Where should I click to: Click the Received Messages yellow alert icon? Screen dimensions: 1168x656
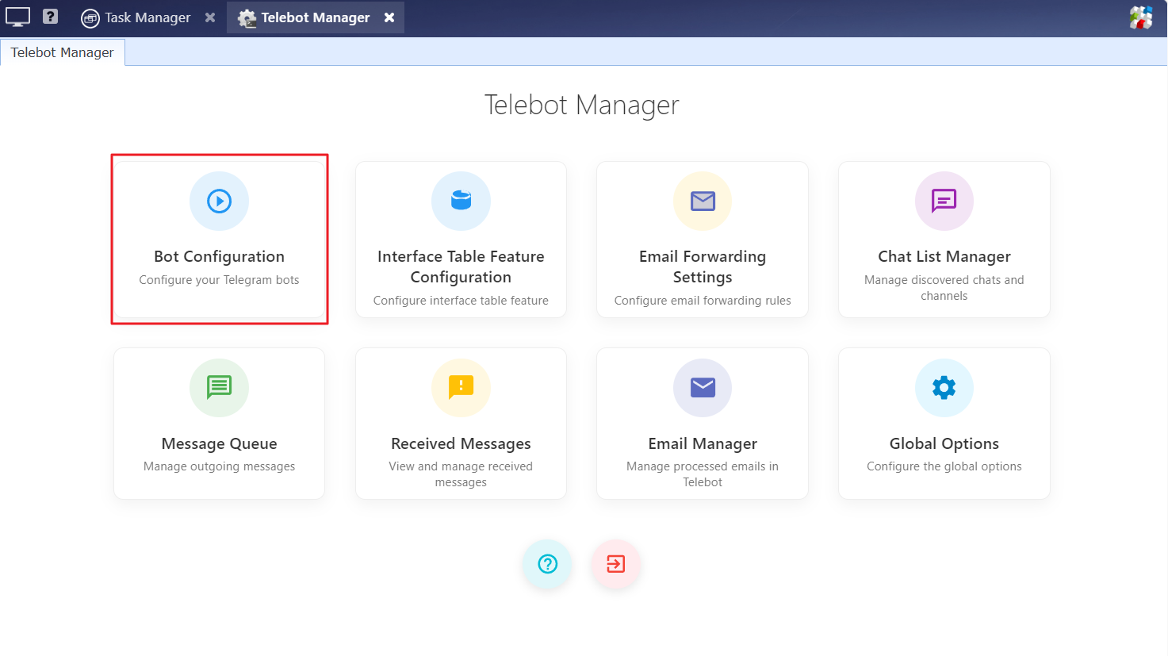coord(461,387)
